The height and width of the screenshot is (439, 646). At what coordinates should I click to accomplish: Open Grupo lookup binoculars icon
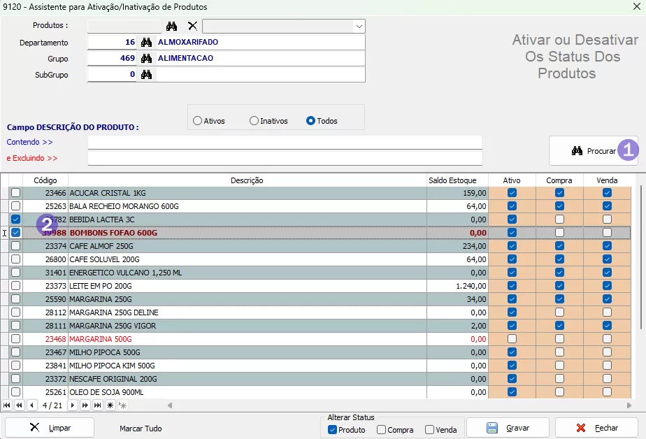147,59
